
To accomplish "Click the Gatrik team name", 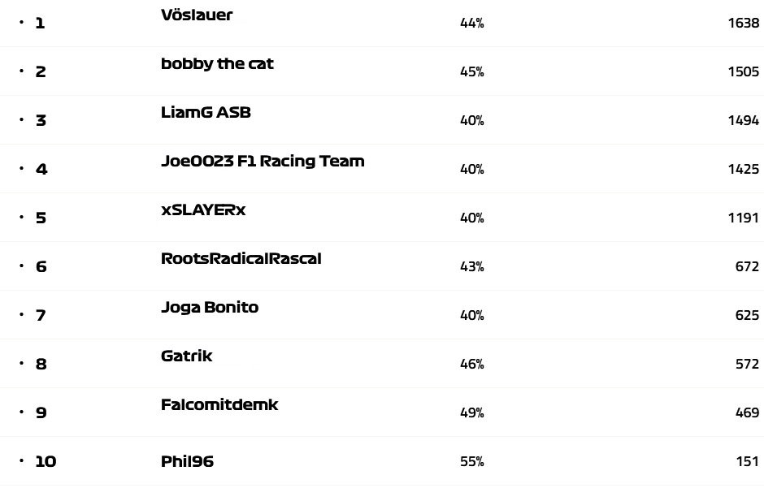I will (x=187, y=356).
